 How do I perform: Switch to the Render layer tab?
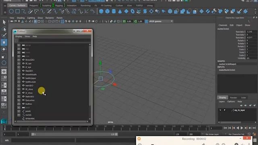point(233,97)
